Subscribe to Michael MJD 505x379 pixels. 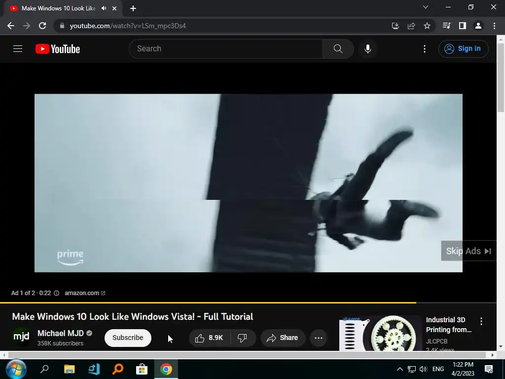pos(128,338)
